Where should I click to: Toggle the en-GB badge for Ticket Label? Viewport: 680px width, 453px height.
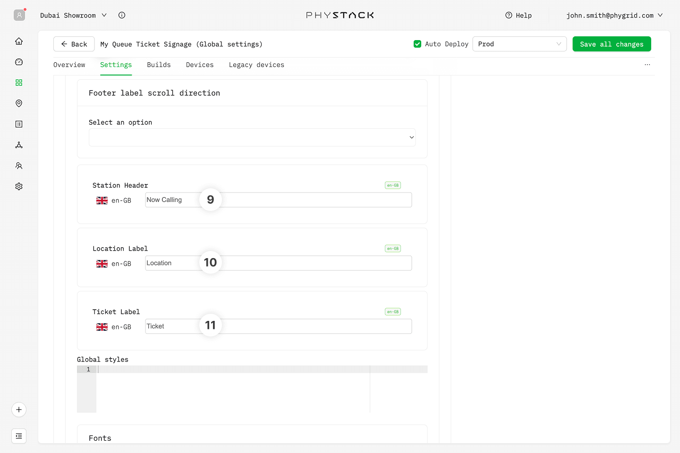(392, 312)
